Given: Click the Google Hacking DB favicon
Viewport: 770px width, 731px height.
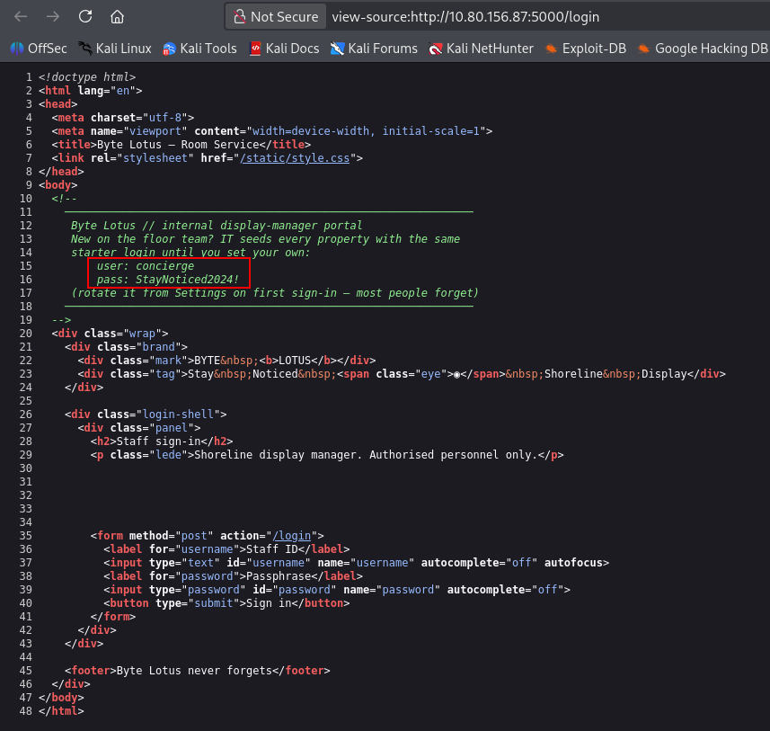Looking at the screenshot, I should click(644, 49).
